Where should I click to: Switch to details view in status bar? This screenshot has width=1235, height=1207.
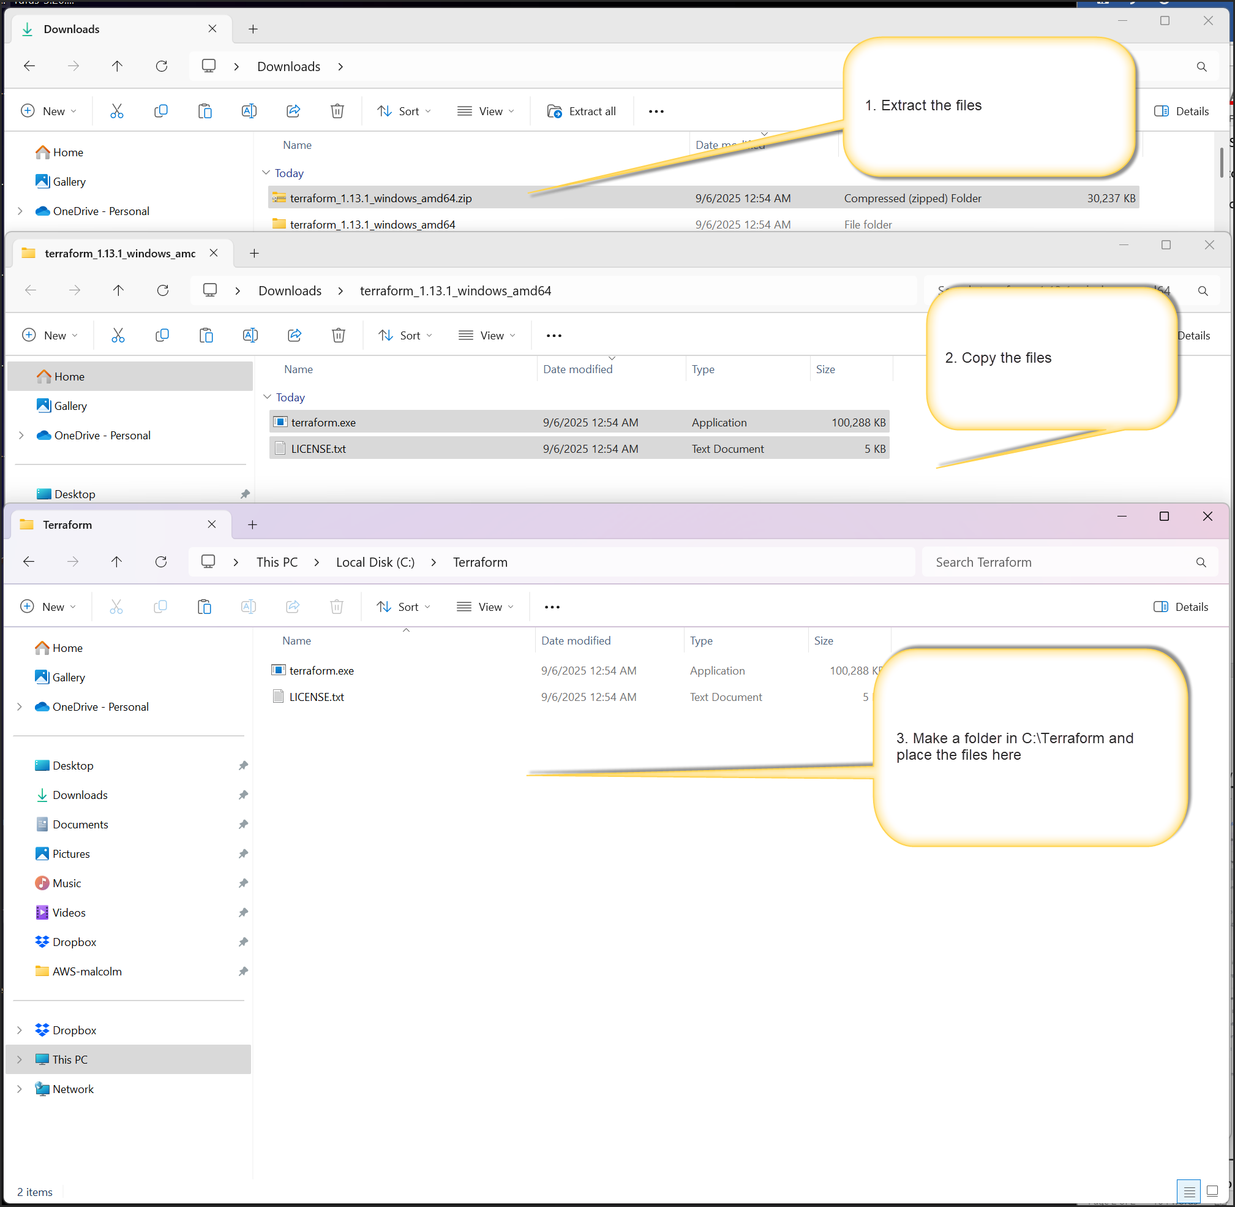pos(1188,1192)
